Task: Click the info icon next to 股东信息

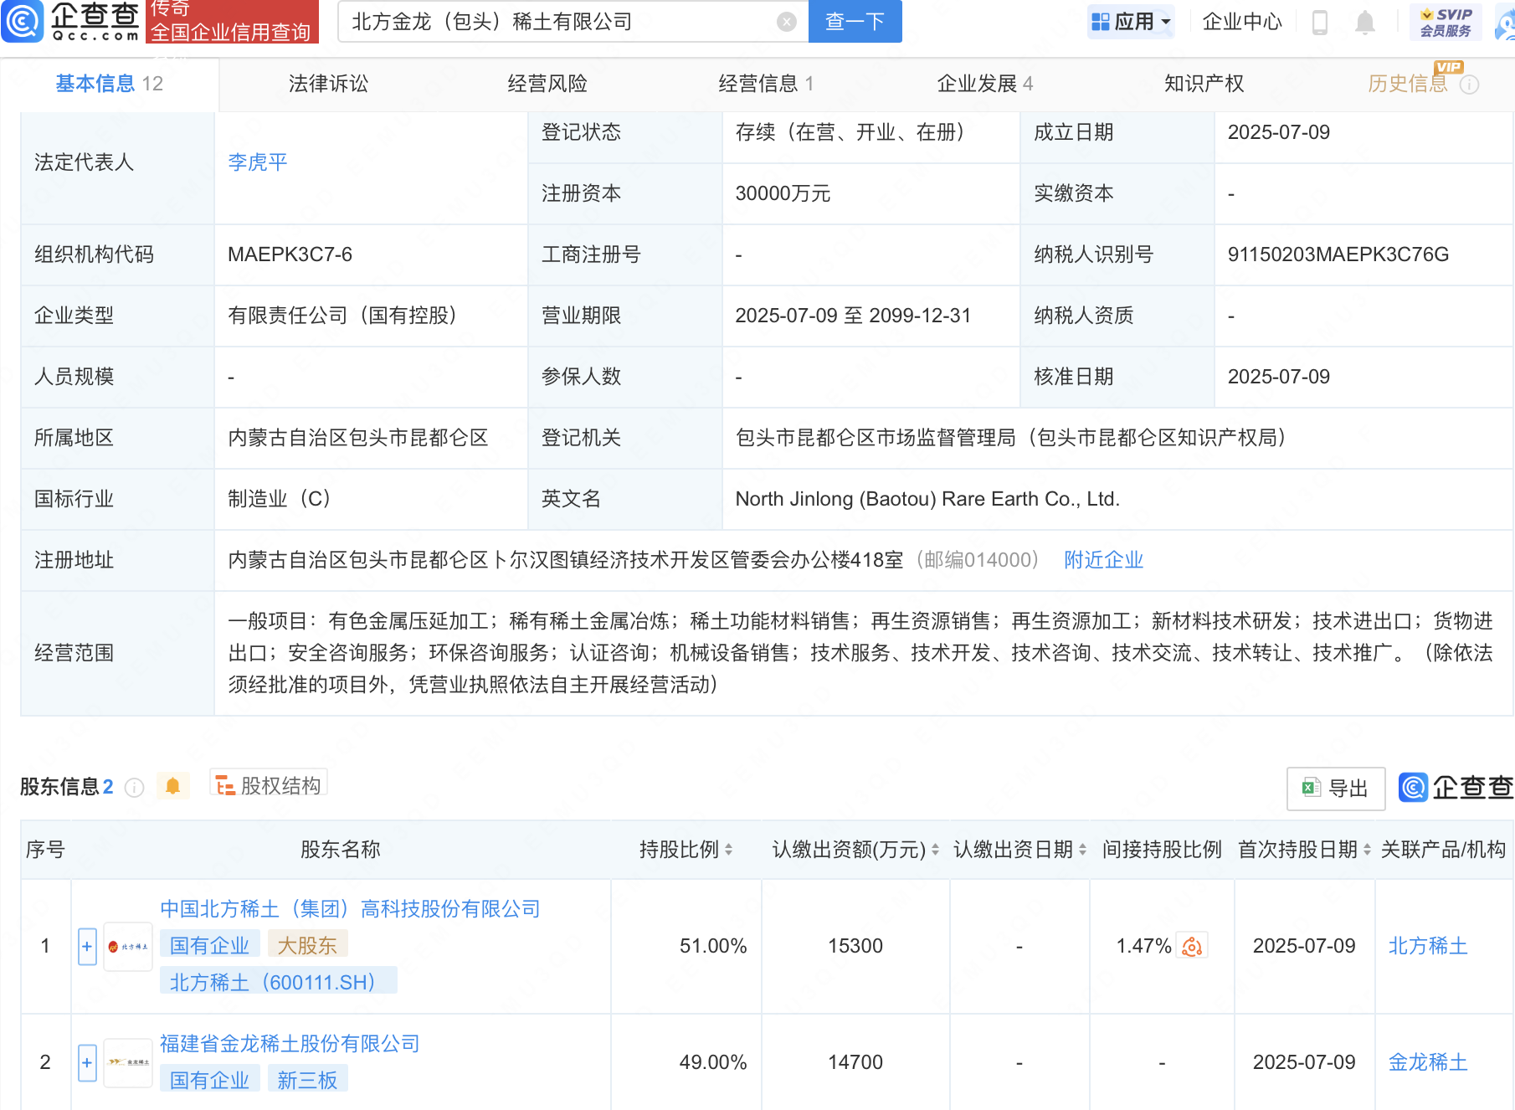Action: coord(134,788)
